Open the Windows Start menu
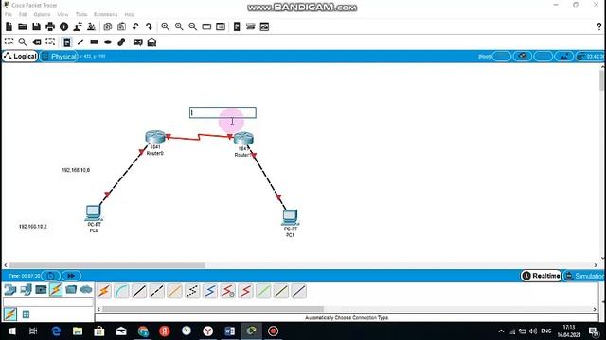Screen dimensions: 606x340 [11, 331]
